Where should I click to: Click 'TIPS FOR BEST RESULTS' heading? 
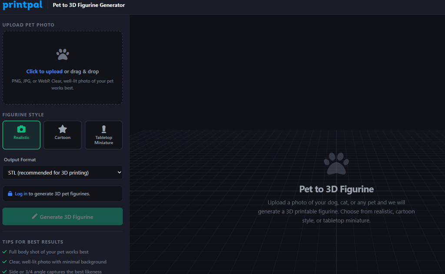pyautogui.click(x=33, y=242)
